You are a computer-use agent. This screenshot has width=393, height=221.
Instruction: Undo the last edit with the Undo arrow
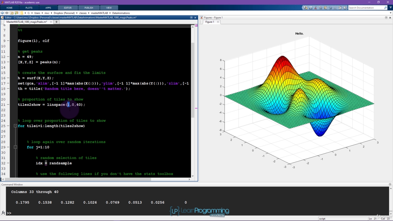click(x=330, y=8)
